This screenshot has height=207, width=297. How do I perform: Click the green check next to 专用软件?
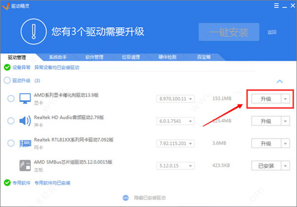point(7,183)
